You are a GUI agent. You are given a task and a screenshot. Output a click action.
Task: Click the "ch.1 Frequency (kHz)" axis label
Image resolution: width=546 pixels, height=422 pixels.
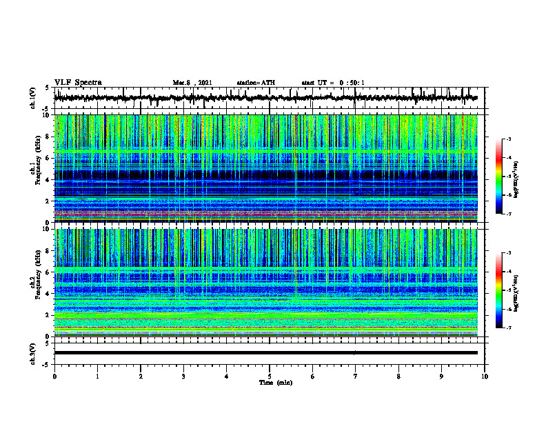point(35,160)
